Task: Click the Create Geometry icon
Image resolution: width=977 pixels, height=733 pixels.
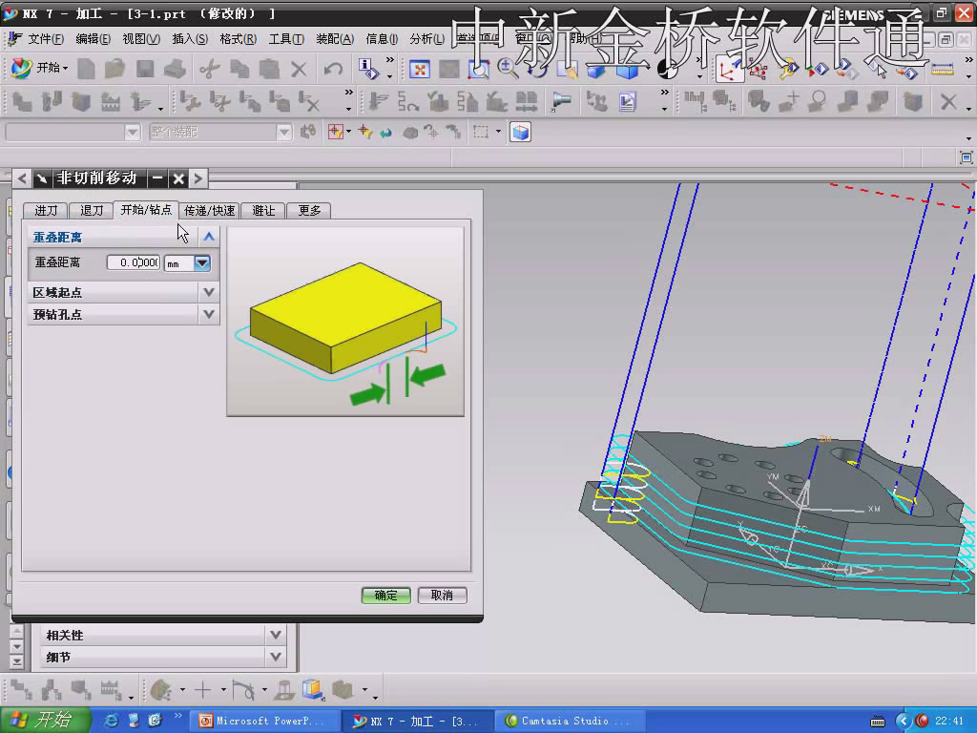Action: click(x=82, y=101)
